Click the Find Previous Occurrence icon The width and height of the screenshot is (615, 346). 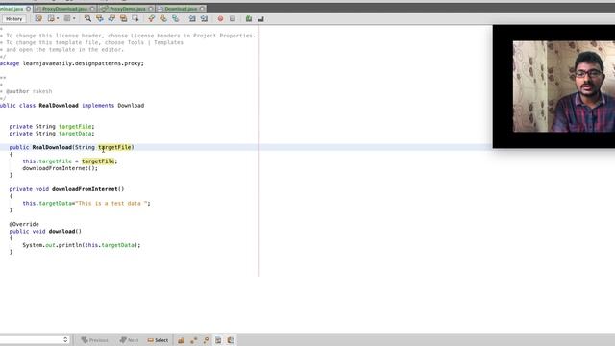[100, 19]
